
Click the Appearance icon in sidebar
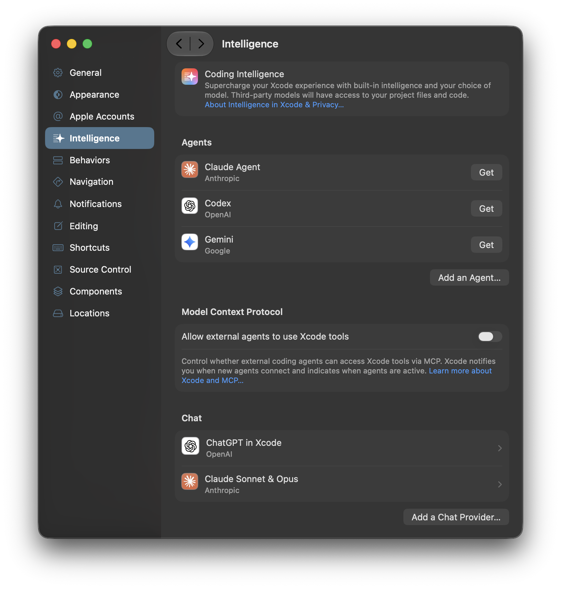(58, 95)
